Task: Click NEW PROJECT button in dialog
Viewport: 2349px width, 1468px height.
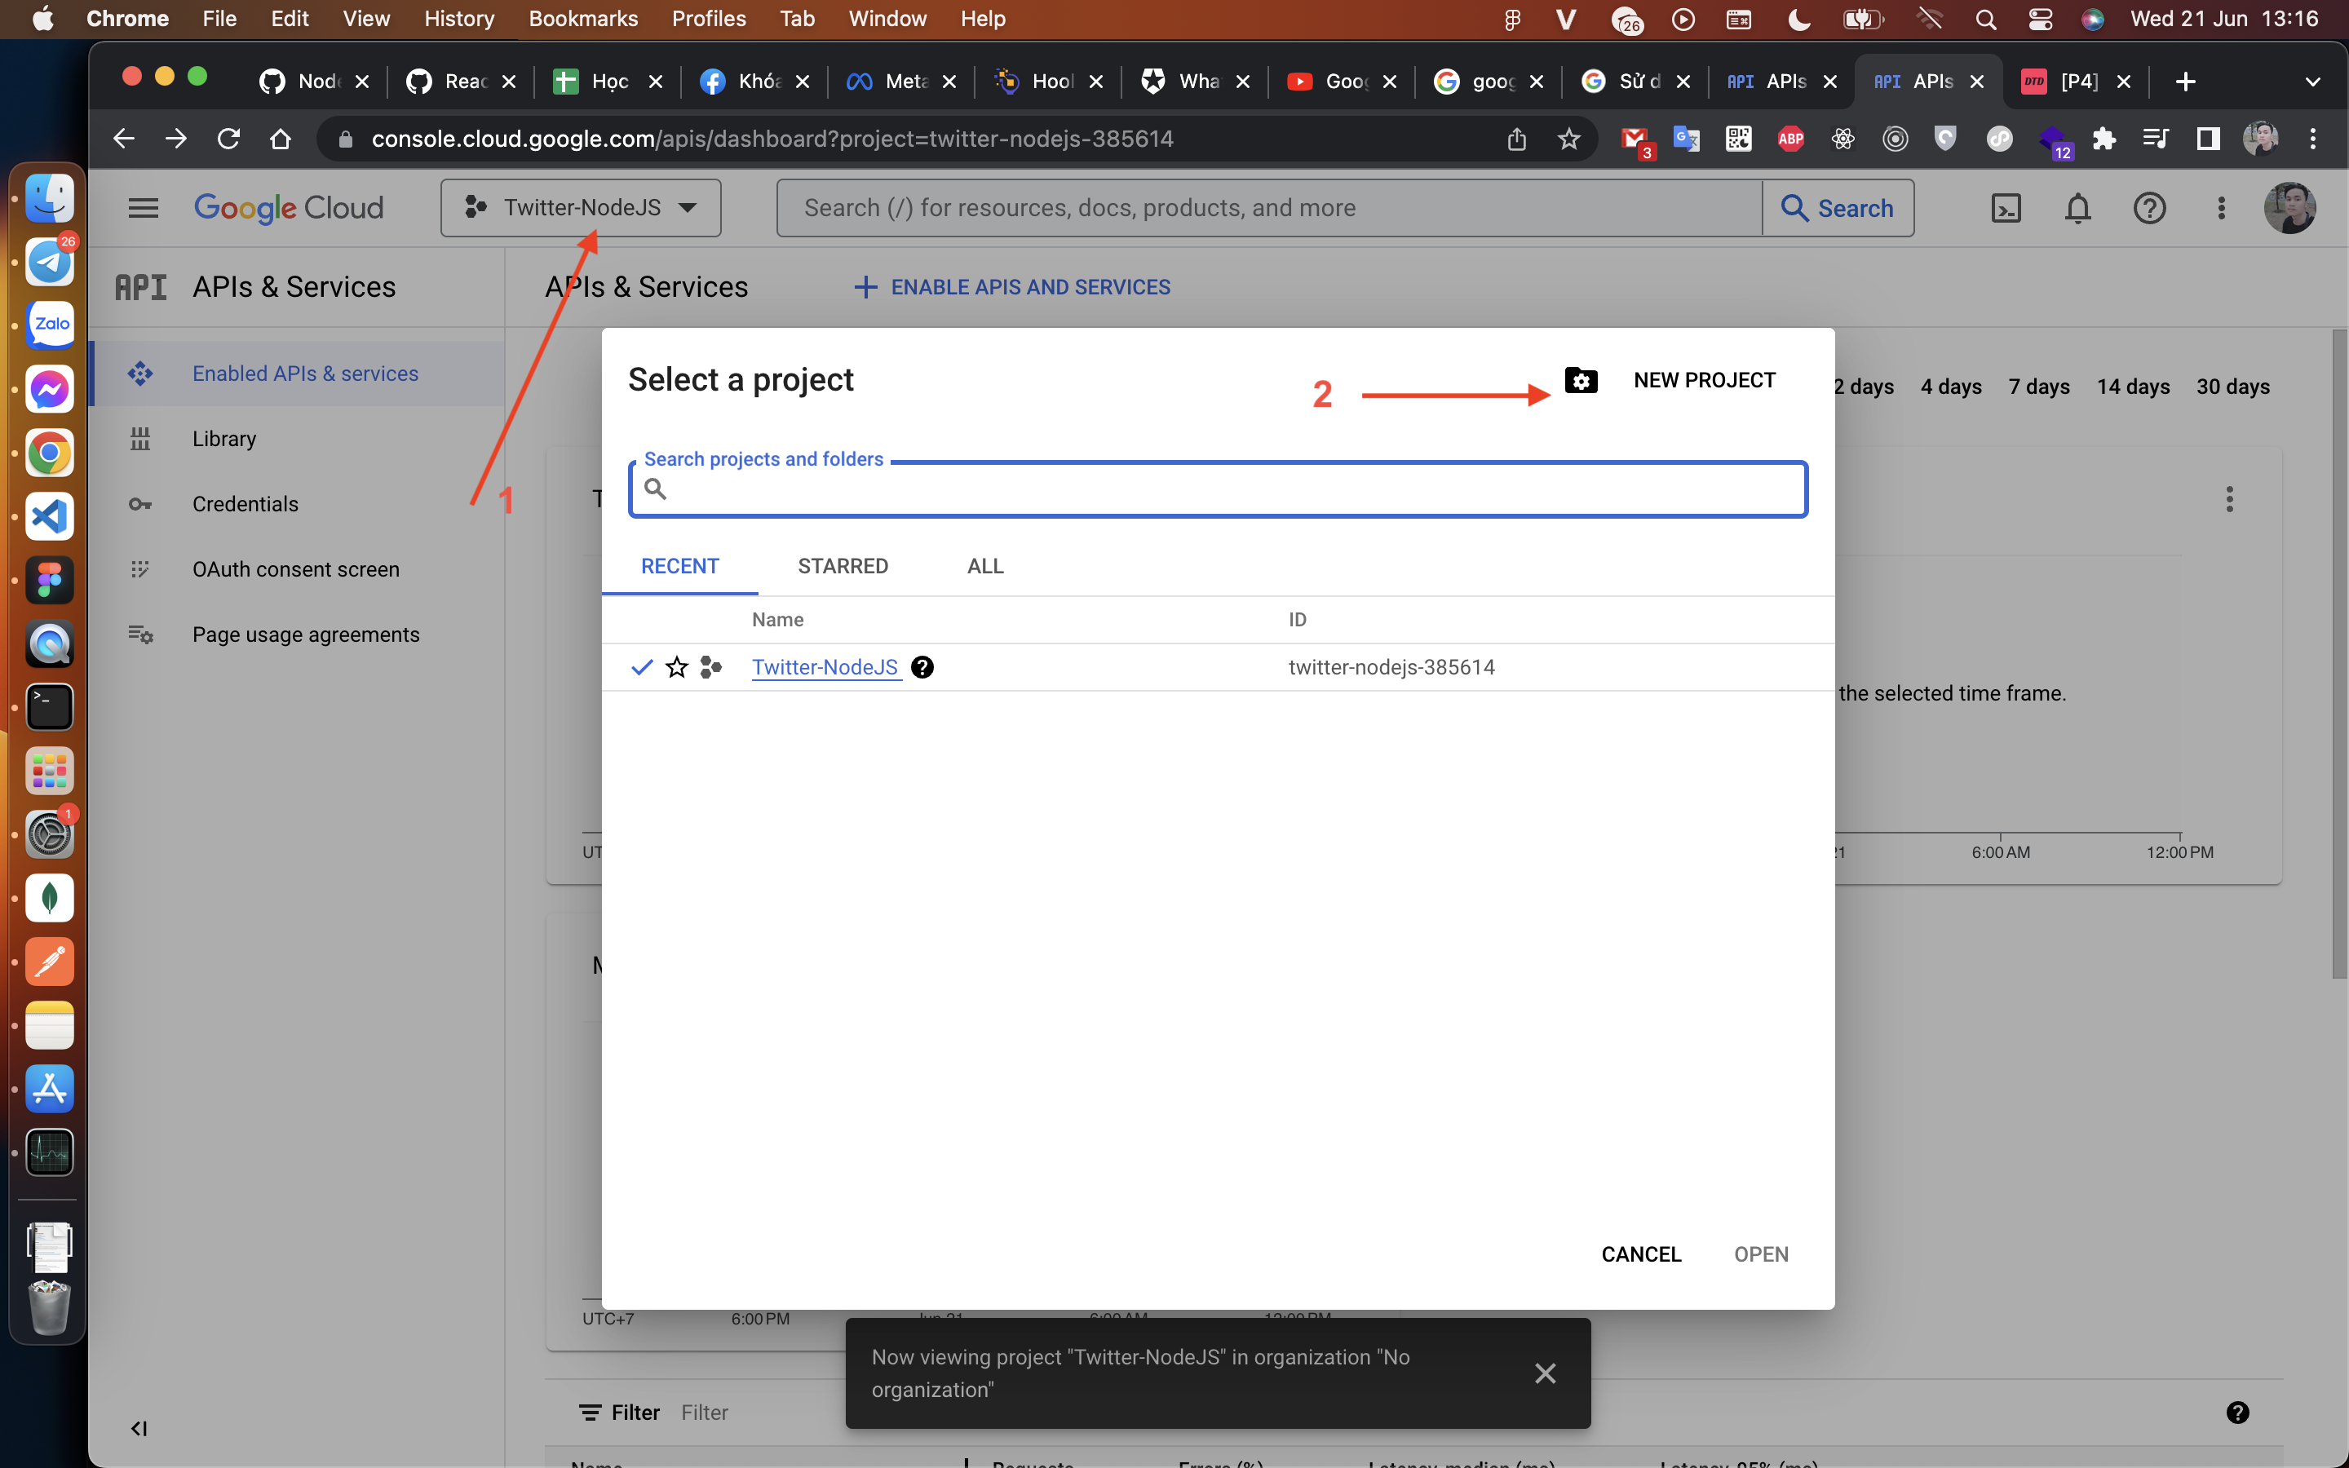Action: coord(1705,379)
